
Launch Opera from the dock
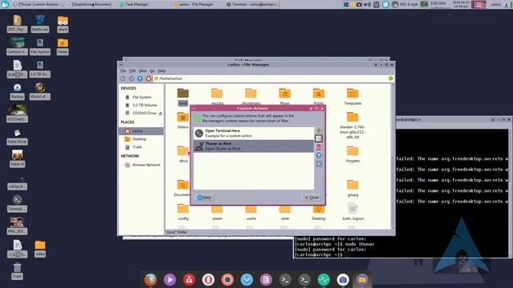click(208, 279)
